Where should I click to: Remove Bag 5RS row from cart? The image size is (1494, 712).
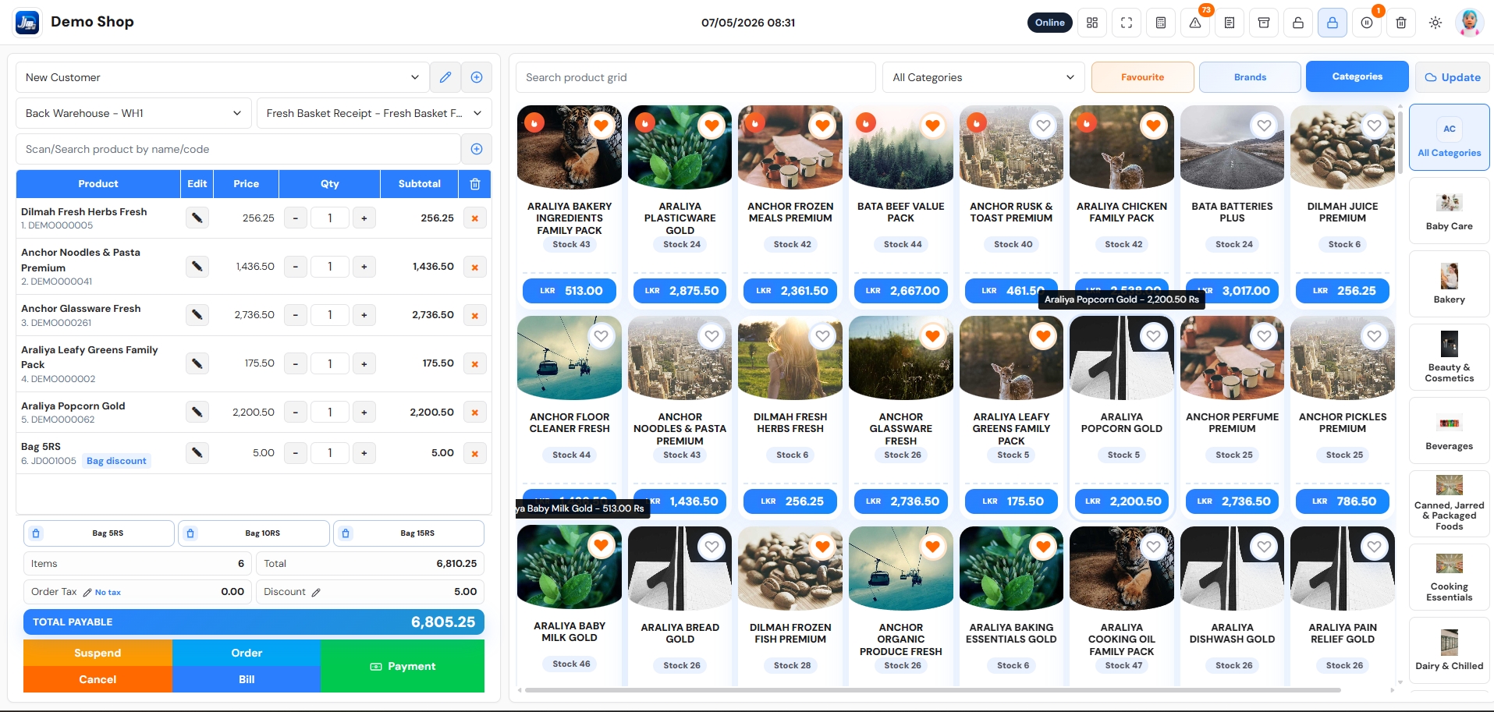click(x=475, y=453)
